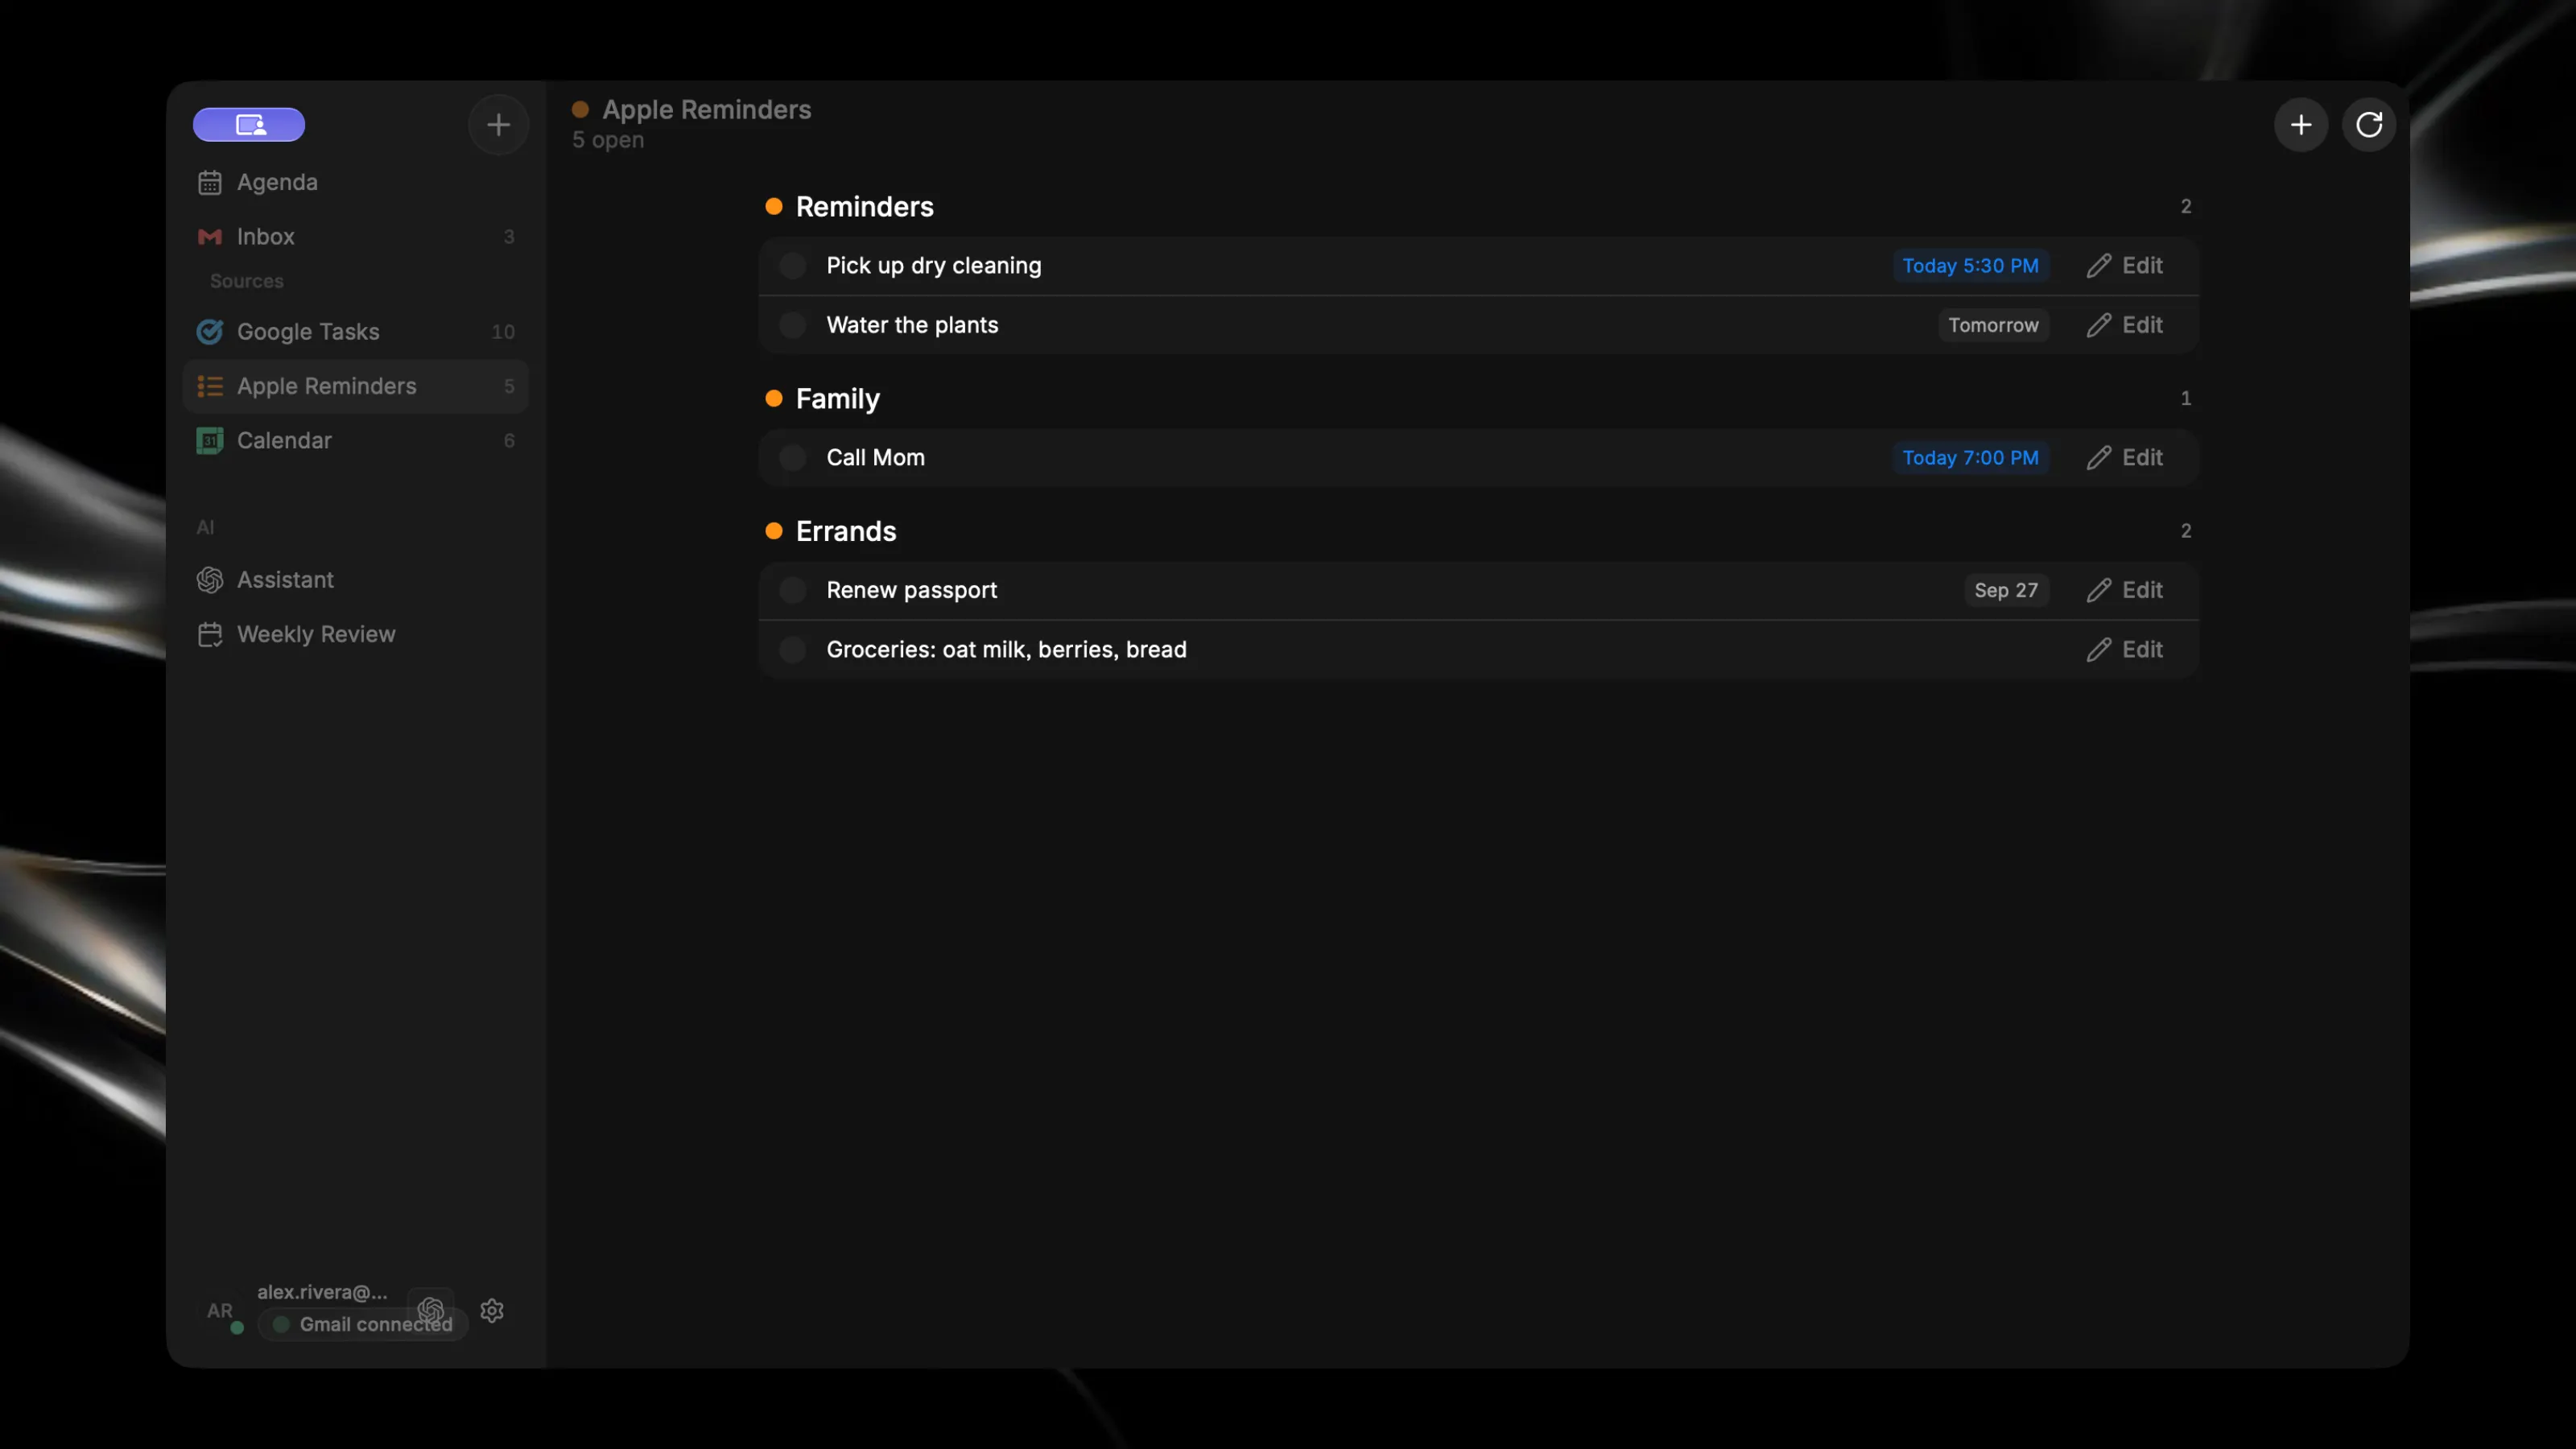Click the 'Tomorrow' due badge
The height and width of the screenshot is (1449, 2576).
[1993, 325]
